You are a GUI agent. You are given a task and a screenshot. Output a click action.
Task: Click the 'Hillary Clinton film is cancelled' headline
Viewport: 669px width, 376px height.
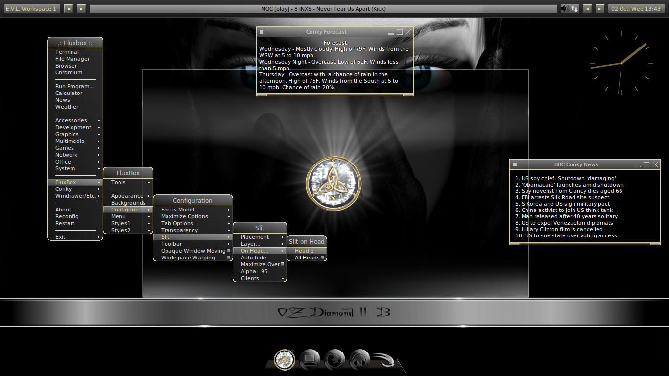pos(559,229)
